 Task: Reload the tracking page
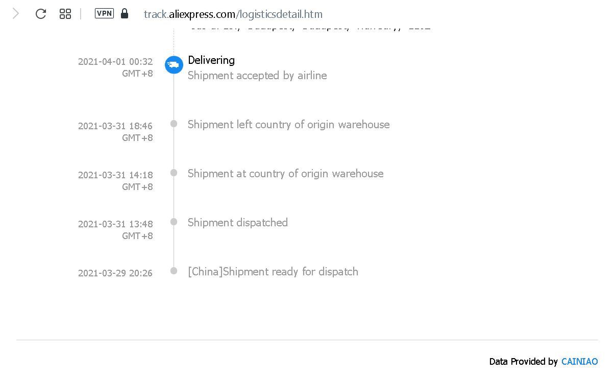41,14
